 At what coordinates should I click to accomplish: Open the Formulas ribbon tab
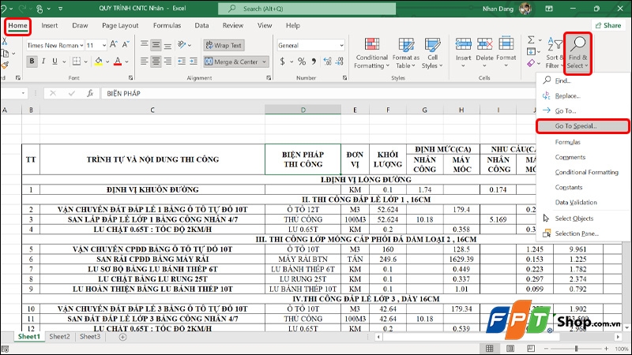[x=167, y=25]
